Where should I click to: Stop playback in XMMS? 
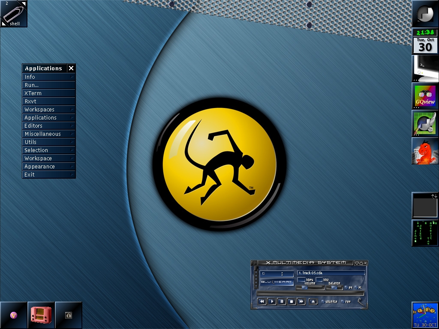click(x=291, y=301)
